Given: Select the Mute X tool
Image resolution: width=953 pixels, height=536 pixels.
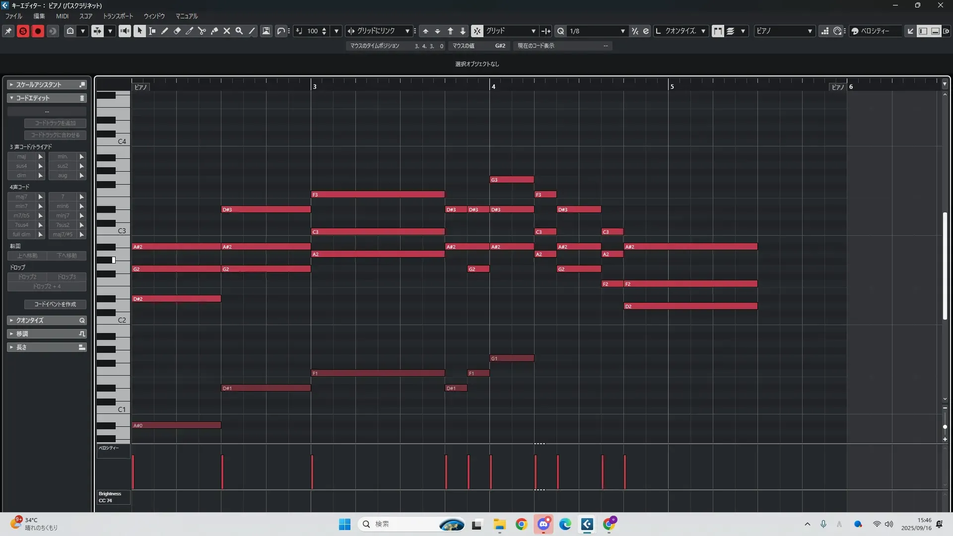Looking at the screenshot, I should pos(227,31).
